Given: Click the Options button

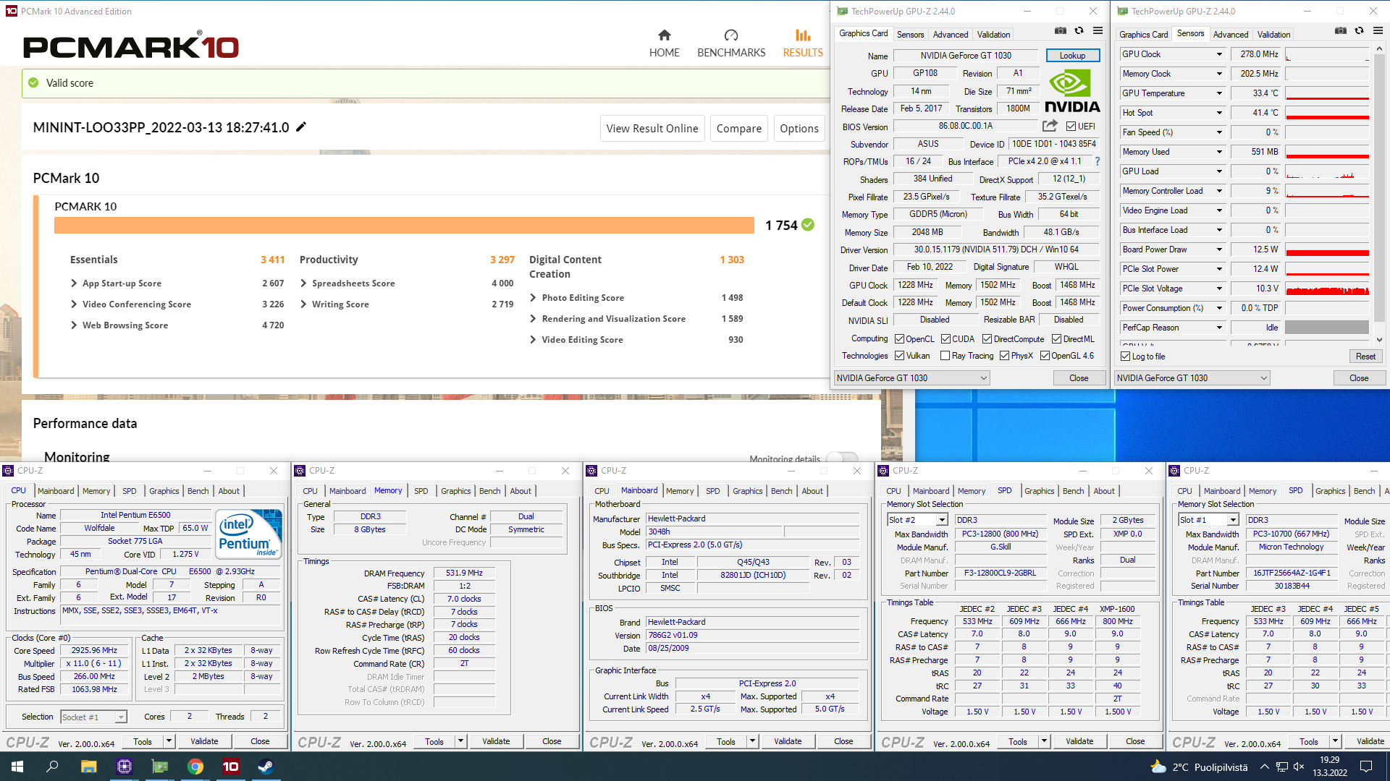Looking at the screenshot, I should (799, 128).
